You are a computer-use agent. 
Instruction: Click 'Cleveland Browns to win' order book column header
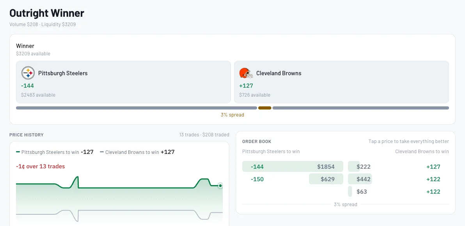(x=422, y=151)
